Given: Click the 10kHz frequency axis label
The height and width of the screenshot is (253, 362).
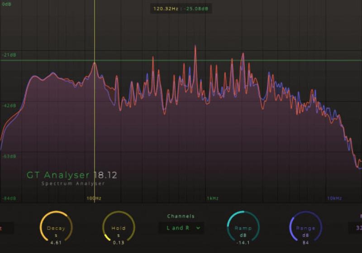Looking at the screenshot, I should [334, 198].
